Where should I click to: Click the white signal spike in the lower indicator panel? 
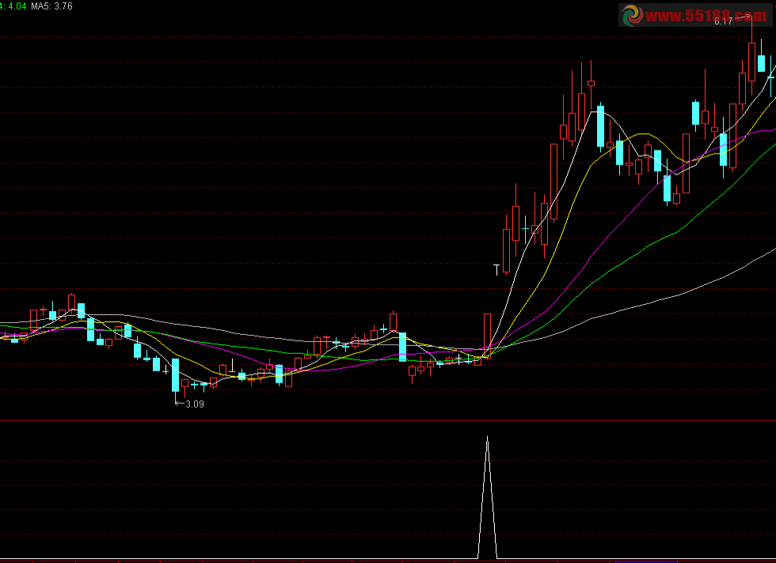pos(488,497)
